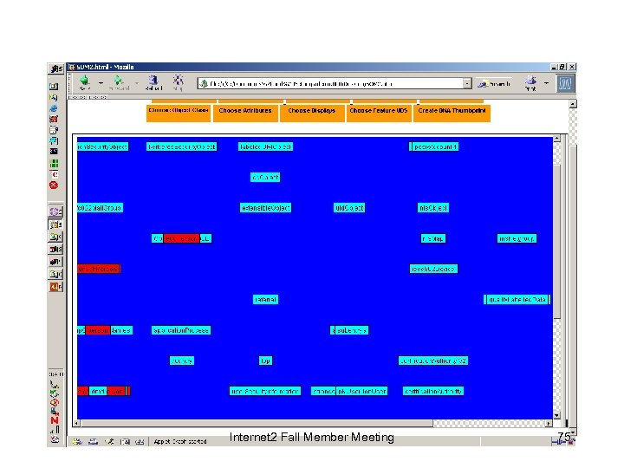Click the Search button beside address bar

click(494, 83)
